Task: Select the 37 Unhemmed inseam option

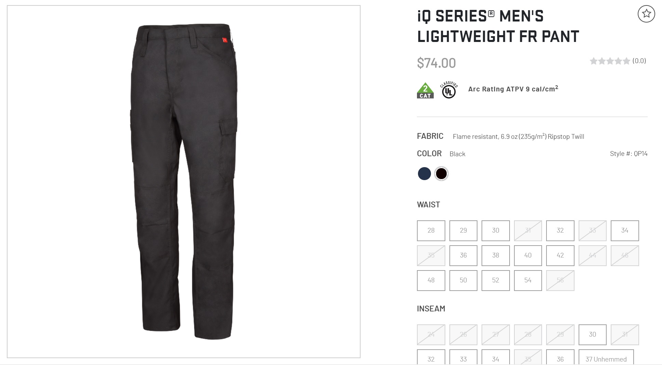Action: pyautogui.click(x=606, y=358)
